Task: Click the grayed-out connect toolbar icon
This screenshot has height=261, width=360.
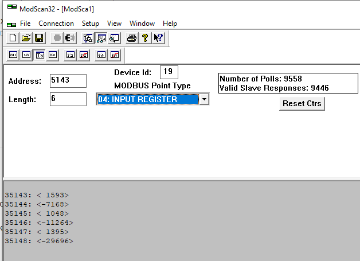Action: (57, 38)
